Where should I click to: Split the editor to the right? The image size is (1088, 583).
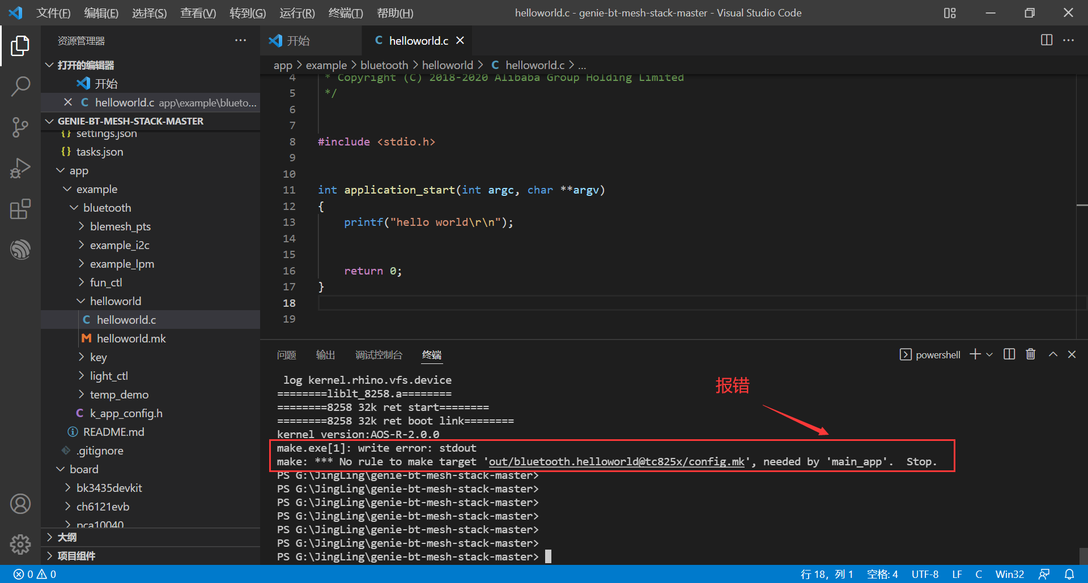tap(1047, 40)
